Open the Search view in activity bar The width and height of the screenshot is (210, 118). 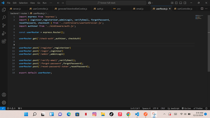4,18
